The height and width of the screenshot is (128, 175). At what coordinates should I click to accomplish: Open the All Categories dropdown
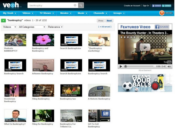(x=32, y=27)
